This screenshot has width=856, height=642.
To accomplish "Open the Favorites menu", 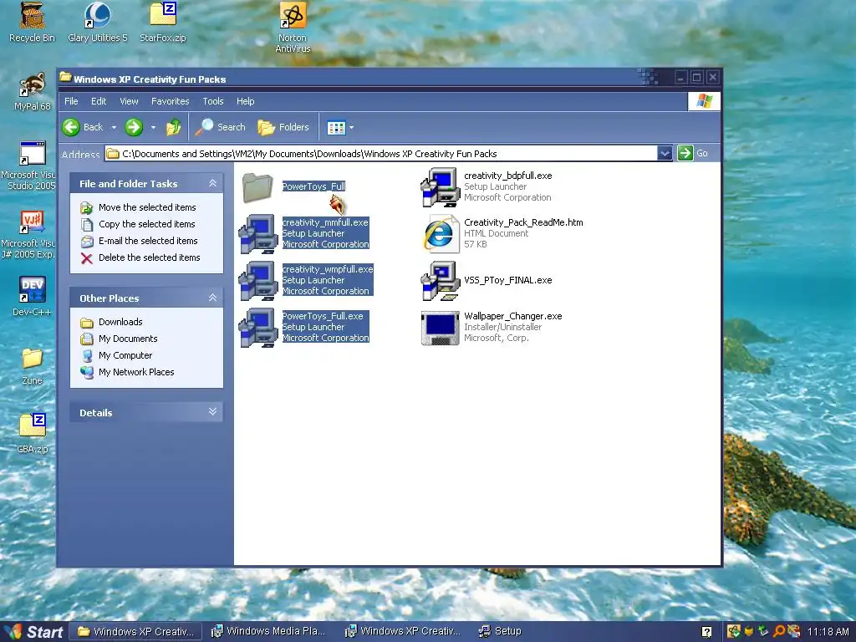I will [171, 101].
